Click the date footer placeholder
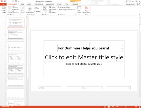 [x=50, y=88]
